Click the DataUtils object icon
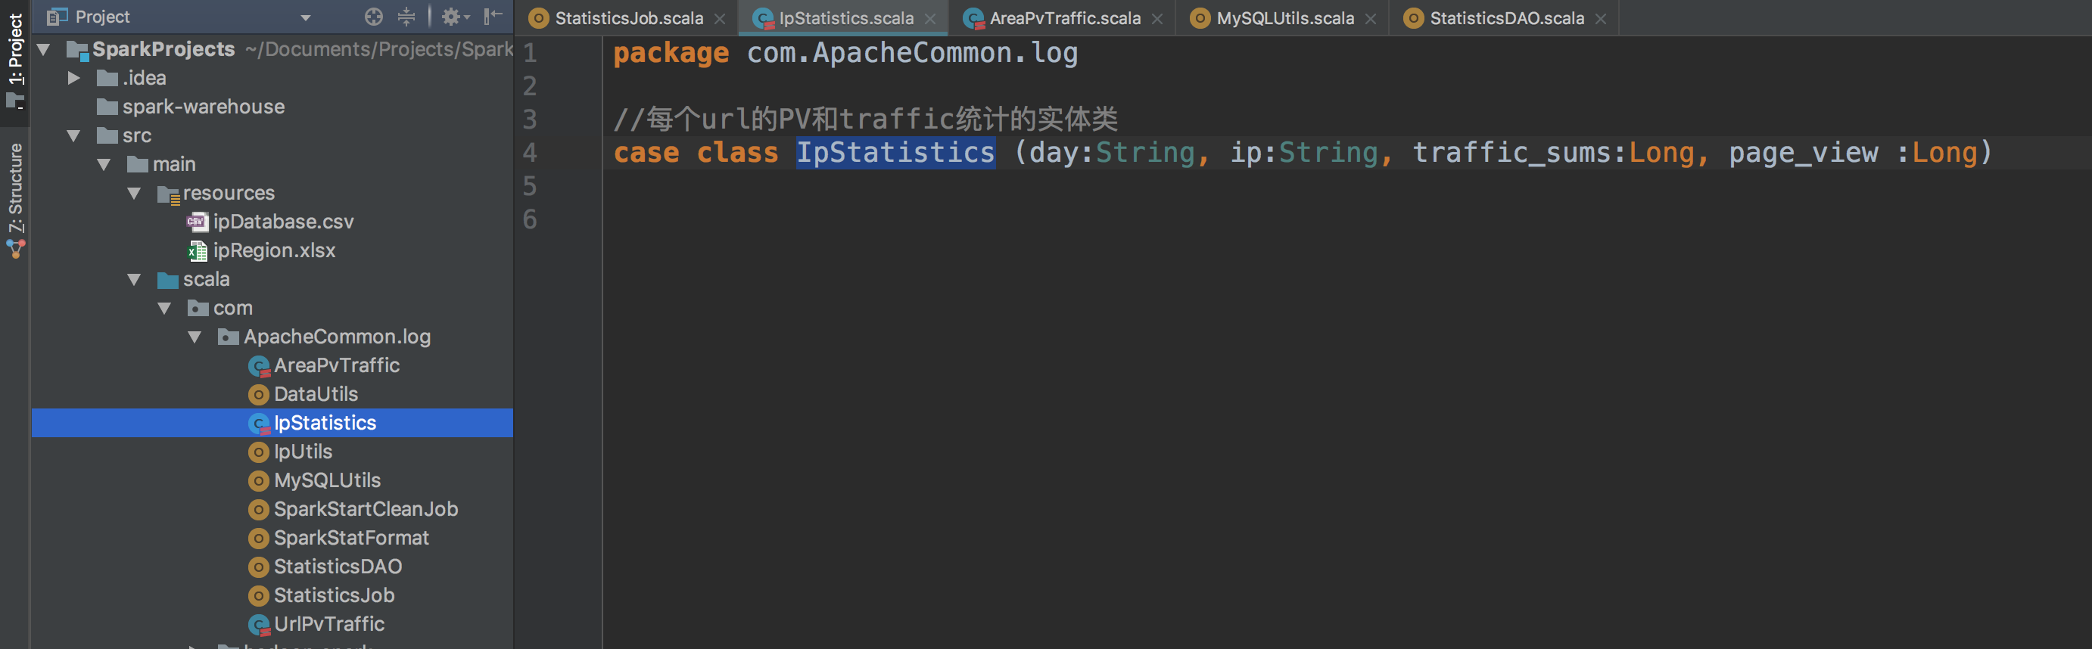This screenshot has height=649, width=2092. point(258,395)
